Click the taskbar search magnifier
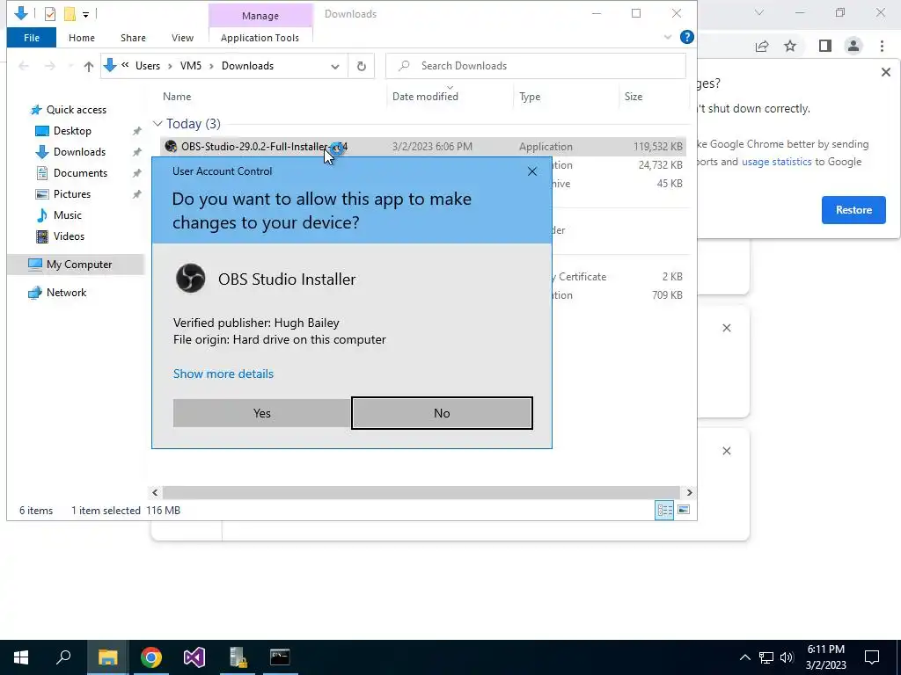This screenshot has height=675, width=901. pos(63,657)
